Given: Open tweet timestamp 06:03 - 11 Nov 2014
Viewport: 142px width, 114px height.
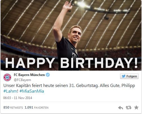Looking at the screenshot, I should (17, 98).
